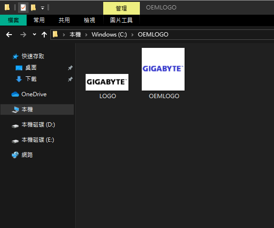274x228 pixels.
Task: Select the LOGO image thumbnail
Action: 107,82
